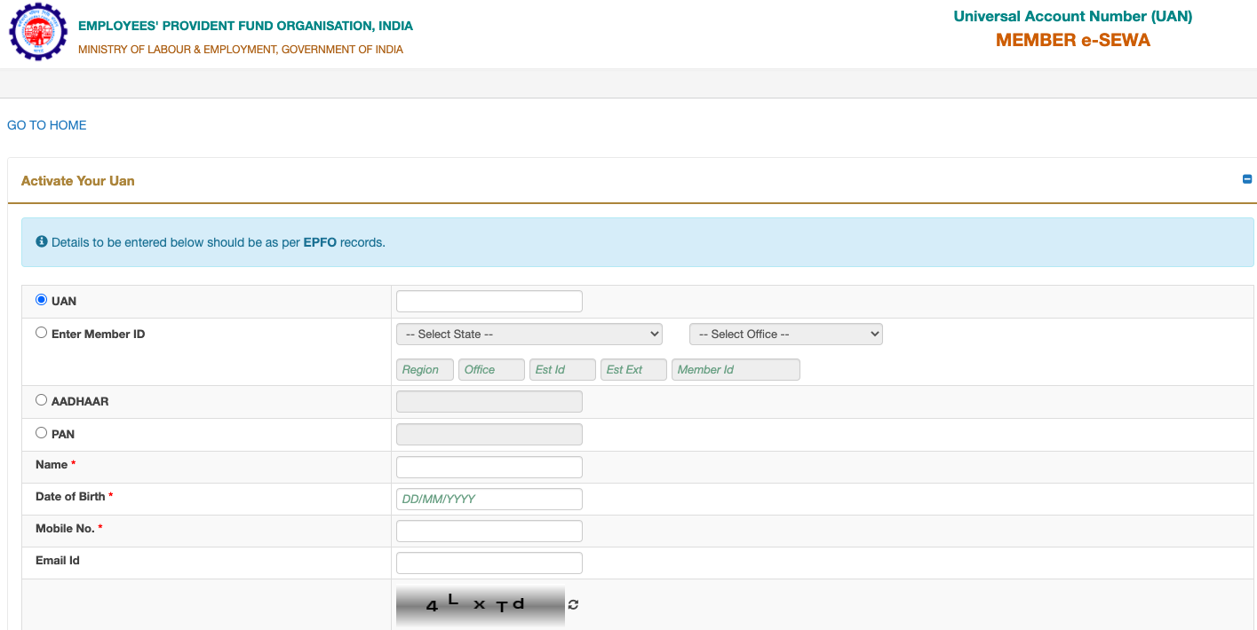The height and width of the screenshot is (630, 1257).
Task: Select the UAN radio button
Action: (41, 300)
